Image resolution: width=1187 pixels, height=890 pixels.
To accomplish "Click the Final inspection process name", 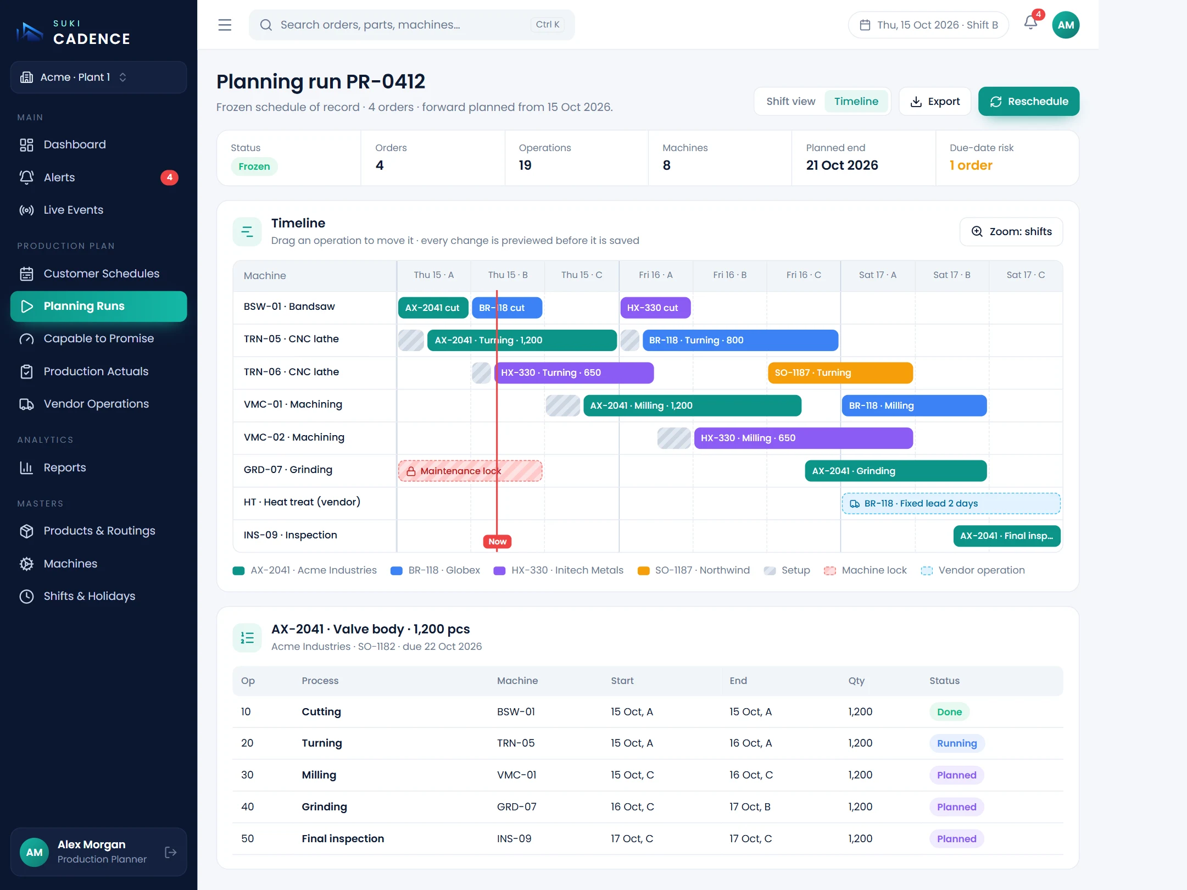I will 343,838.
